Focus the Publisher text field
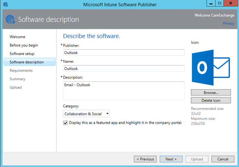239x167 pixels. [x=124, y=53]
